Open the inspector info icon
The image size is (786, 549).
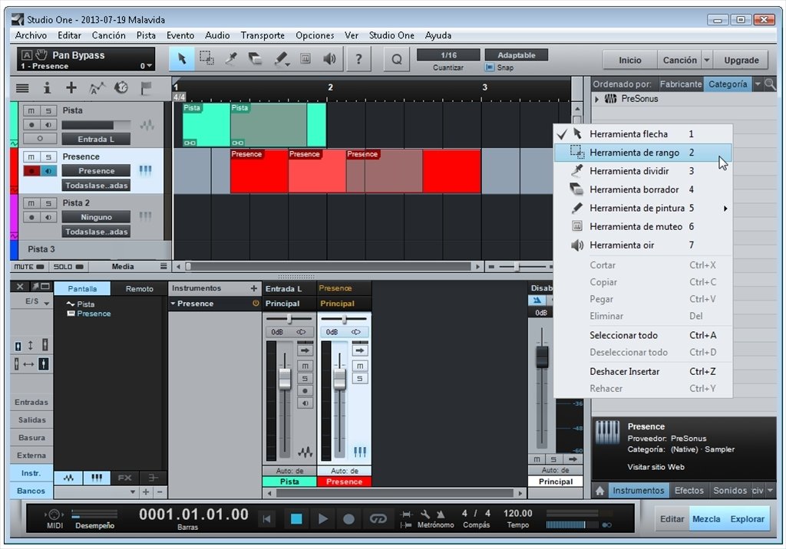47,88
